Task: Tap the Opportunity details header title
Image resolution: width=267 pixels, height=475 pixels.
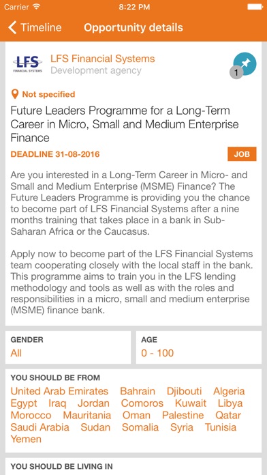Action: point(133,27)
